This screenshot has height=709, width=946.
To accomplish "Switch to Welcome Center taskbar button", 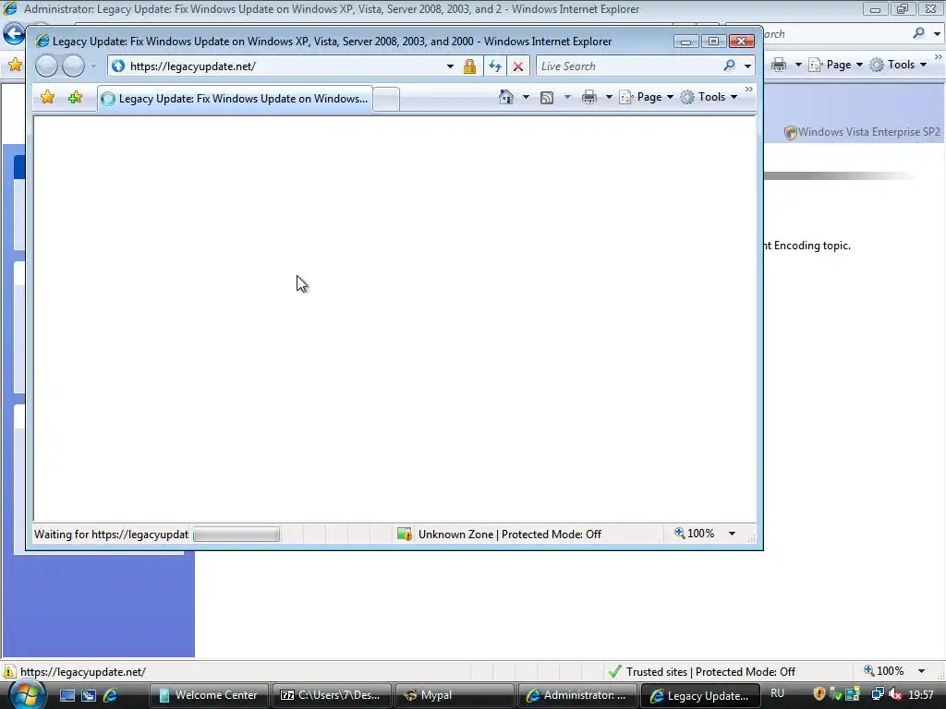I will click(209, 695).
